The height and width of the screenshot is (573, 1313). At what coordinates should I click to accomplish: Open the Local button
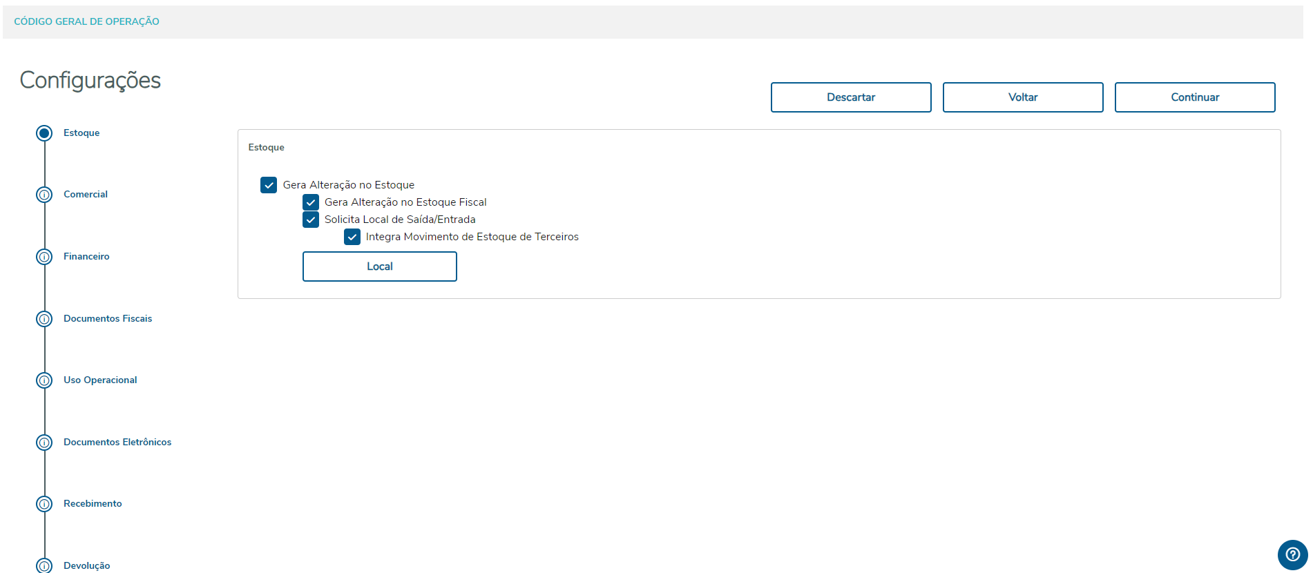(x=380, y=266)
